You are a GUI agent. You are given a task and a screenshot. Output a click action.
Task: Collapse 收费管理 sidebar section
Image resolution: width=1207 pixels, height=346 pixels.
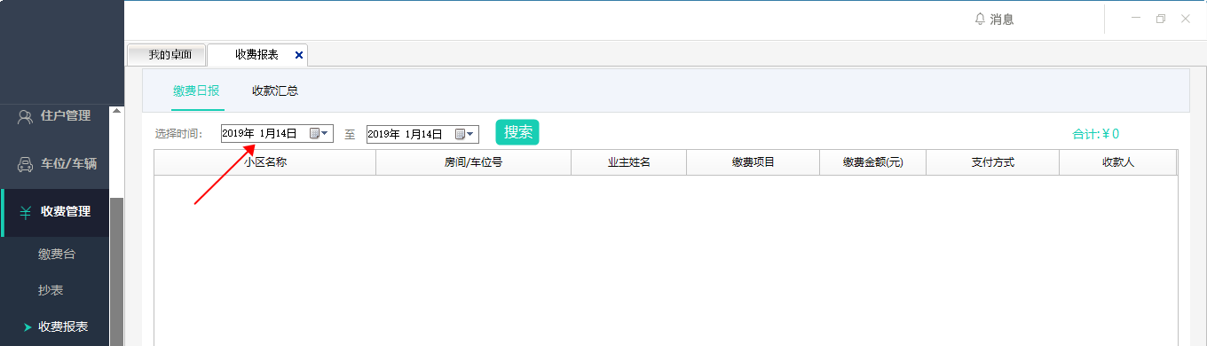[55, 212]
